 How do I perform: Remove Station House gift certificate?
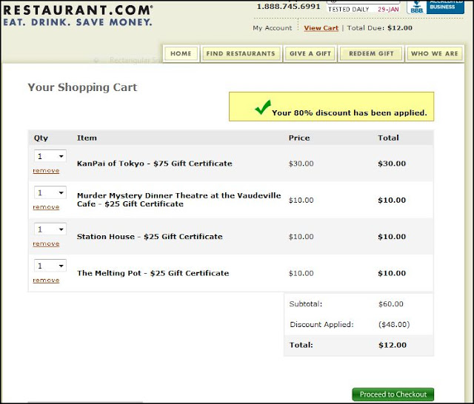(x=46, y=243)
